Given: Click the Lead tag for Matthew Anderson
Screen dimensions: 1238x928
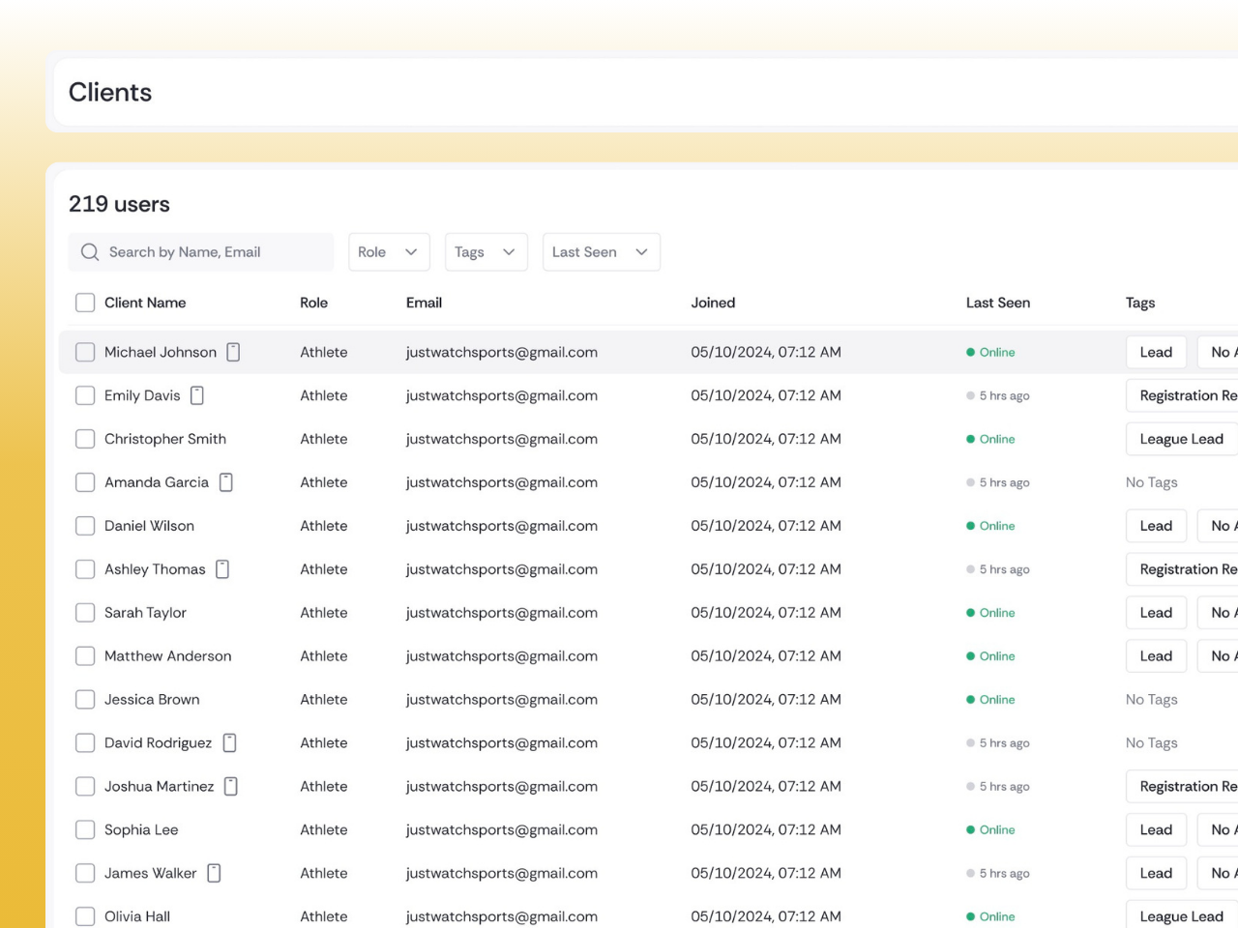Looking at the screenshot, I should tap(1156, 656).
